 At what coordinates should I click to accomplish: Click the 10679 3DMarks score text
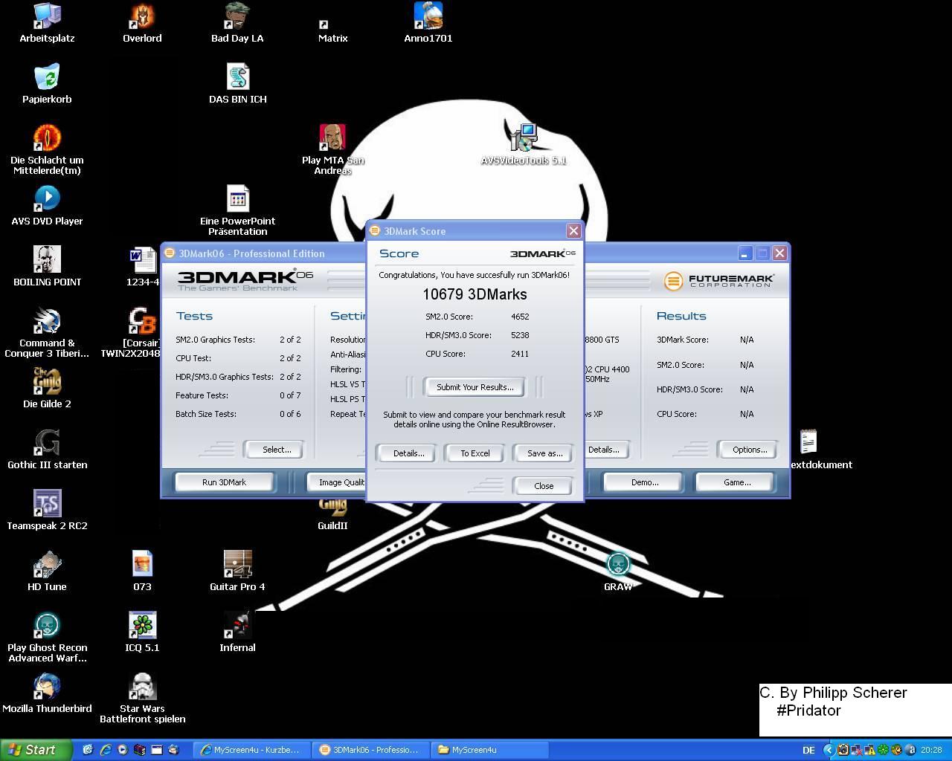475,294
